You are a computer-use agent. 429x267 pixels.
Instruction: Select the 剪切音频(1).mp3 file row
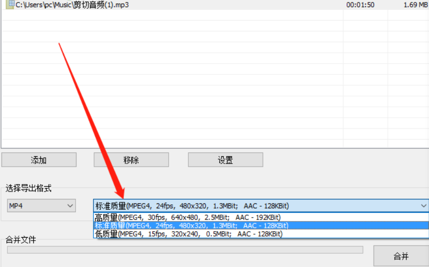(215, 4)
